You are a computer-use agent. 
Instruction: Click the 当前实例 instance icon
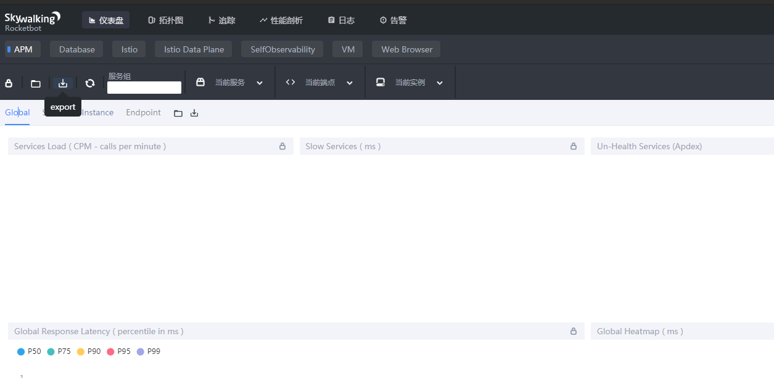381,82
